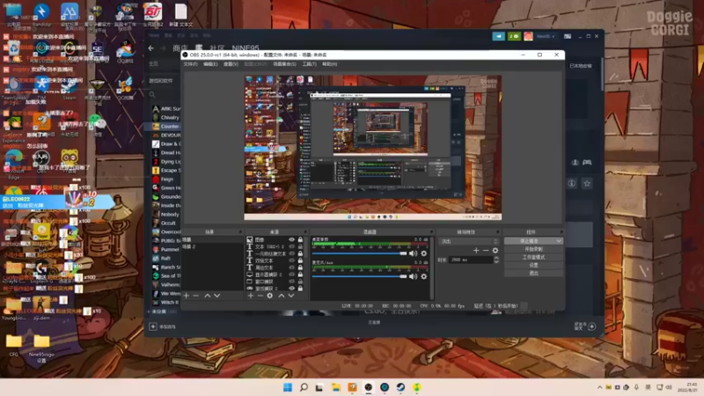The width and height of the screenshot is (704, 396).
Task: Adjust 麦克风/Aux volume slider
Action: click(359, 276)
